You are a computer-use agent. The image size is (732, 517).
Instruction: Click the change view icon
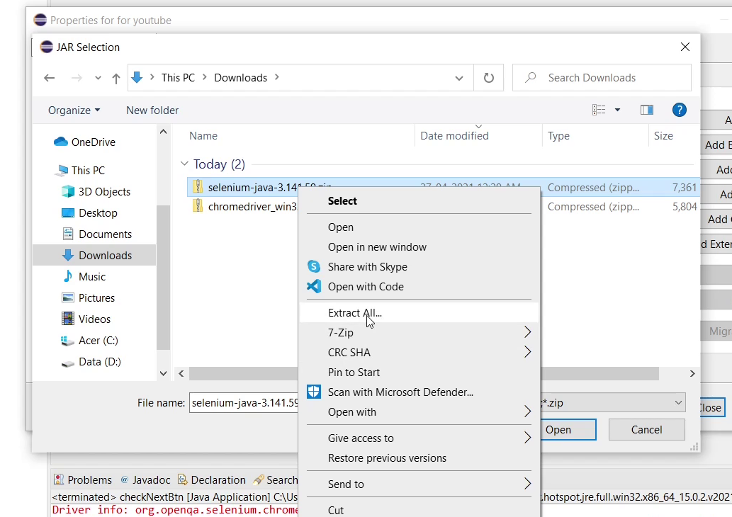tap(599, 110)
